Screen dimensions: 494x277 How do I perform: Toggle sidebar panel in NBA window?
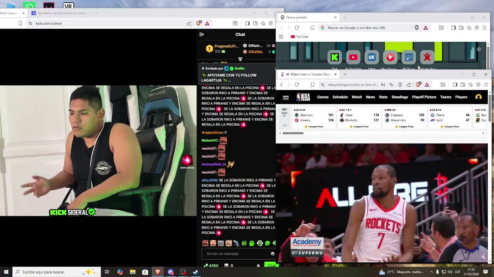455,85
